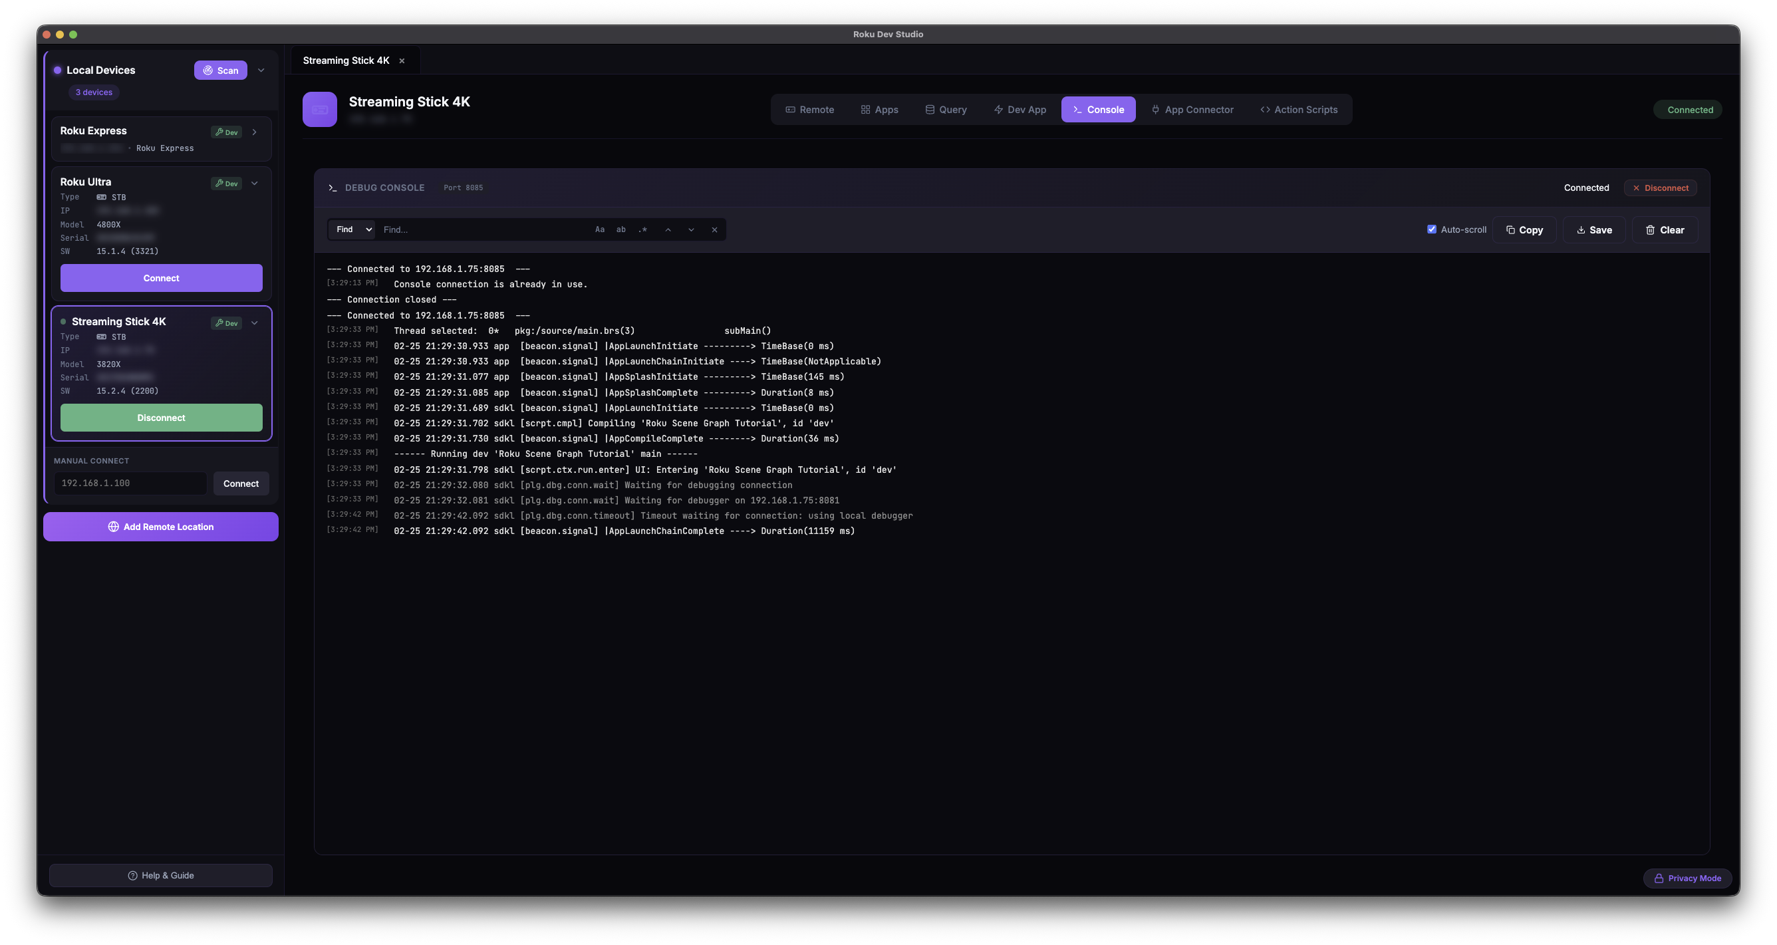Save the console log
Screen dimensions: 1777x945
pos(1594,229)
